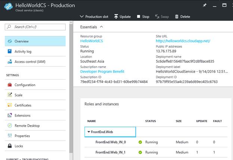Click the Certificates icon in sidebar
Image resolution: width=233 pixels, height=160 pixels.
pyautogui.click(x=10, y=105)
